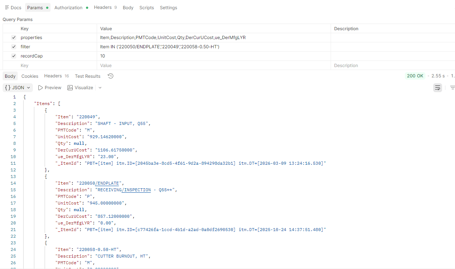Click the Preview button

(49, 88)
